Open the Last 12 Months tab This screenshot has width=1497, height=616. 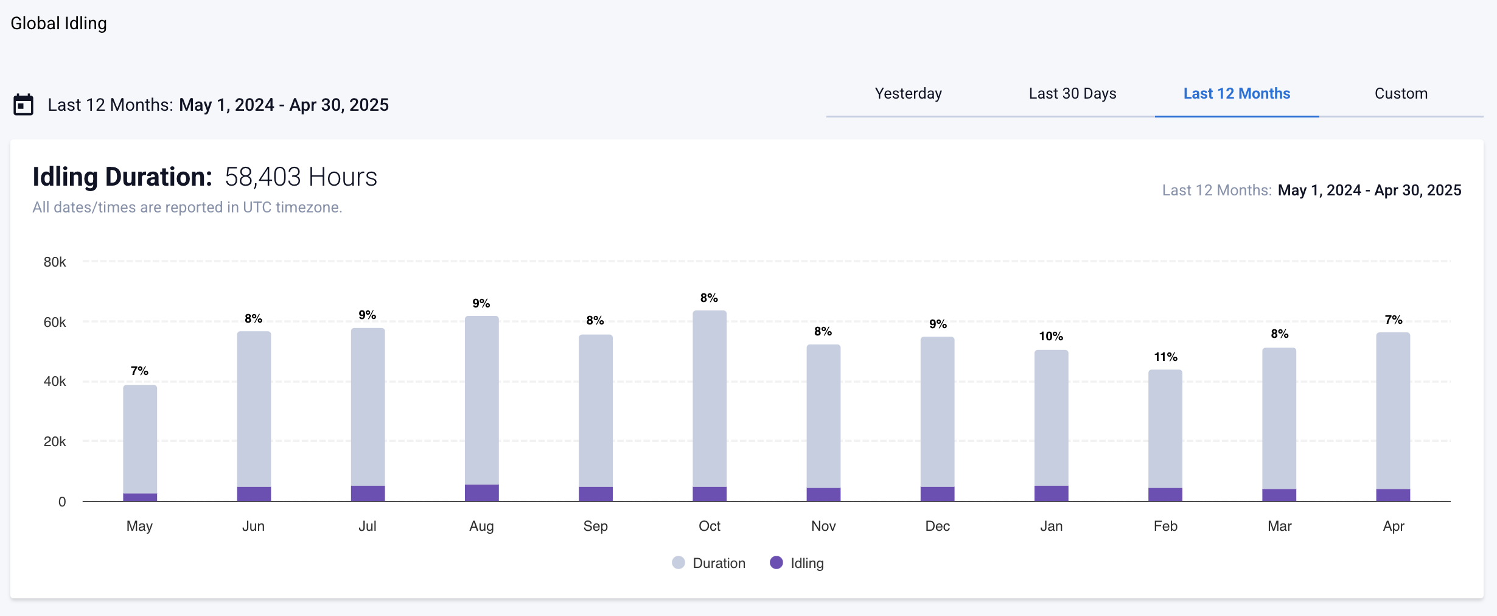pos(1237,94)
